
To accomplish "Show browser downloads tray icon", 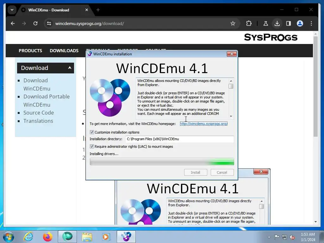I will coord(277,23).
